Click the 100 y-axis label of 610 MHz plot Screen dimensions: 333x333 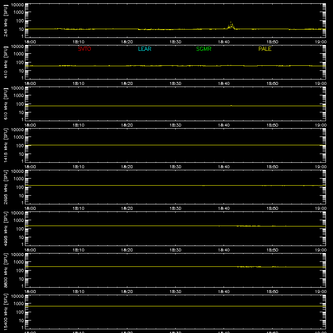point(20,104)
